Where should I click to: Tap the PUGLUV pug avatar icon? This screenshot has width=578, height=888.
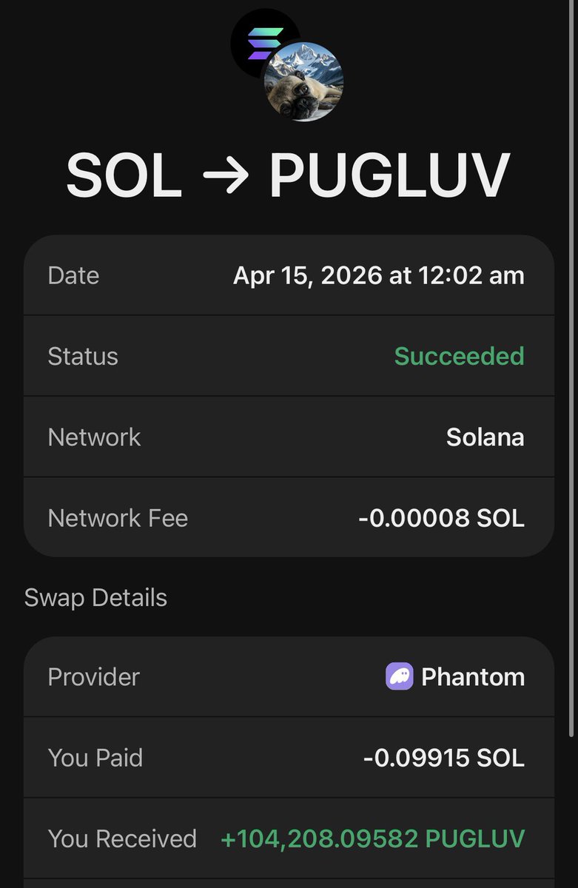304,81
